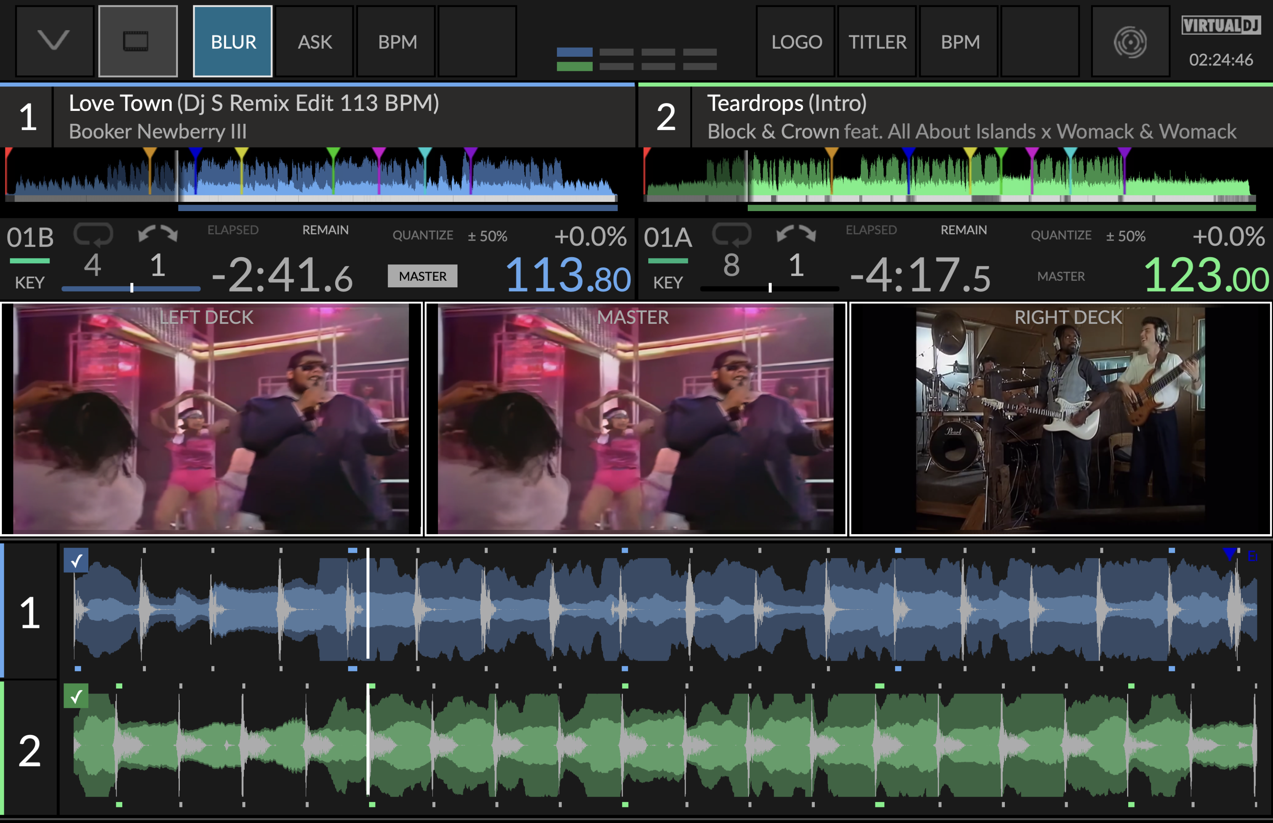Click deck 2 orange cue marker
The width and height of the screenshot is (1273, 823).
coord(832,154)
